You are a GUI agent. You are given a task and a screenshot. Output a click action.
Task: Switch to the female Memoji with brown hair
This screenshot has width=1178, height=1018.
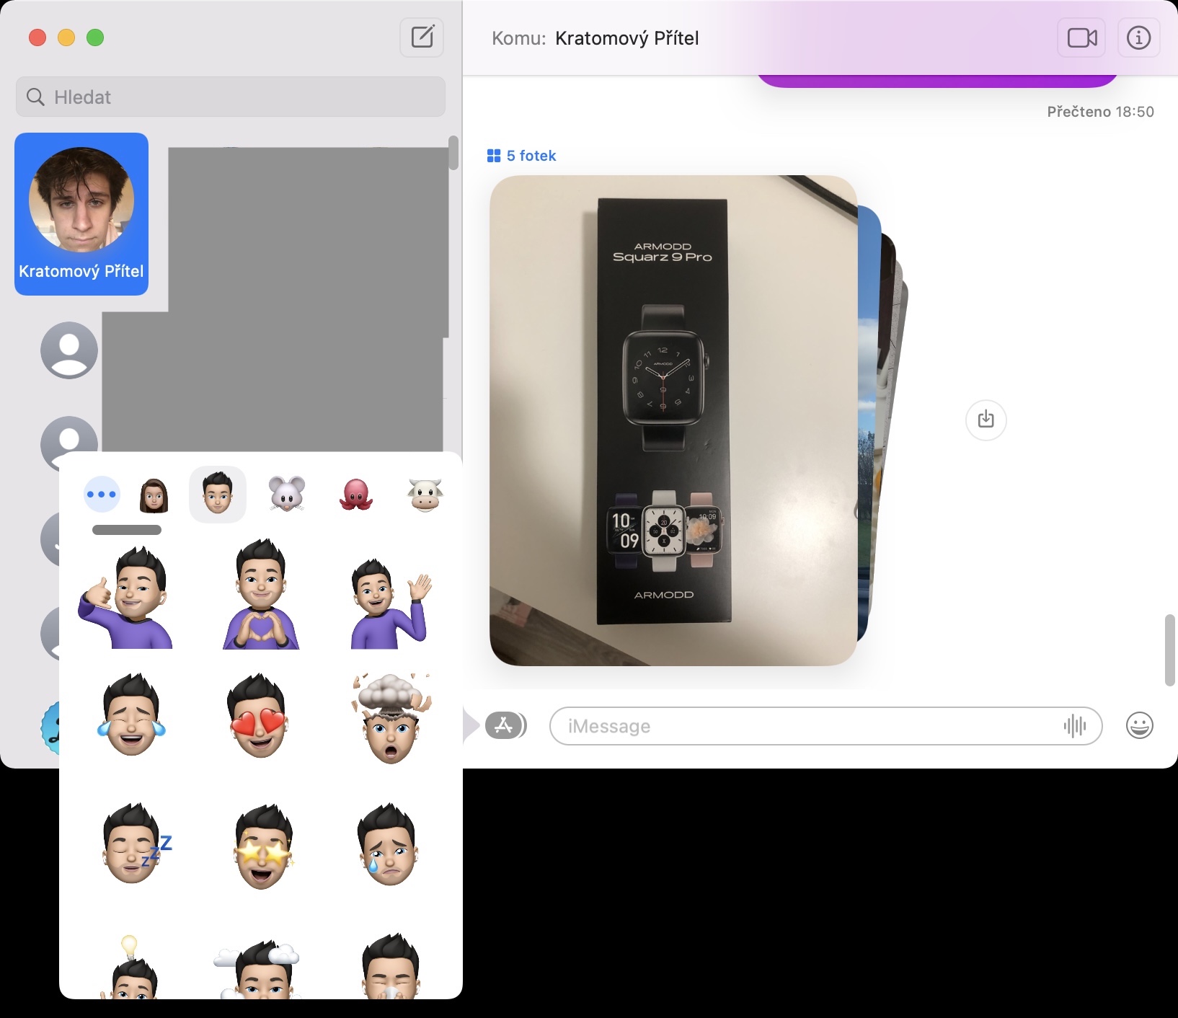click(154, 495)
